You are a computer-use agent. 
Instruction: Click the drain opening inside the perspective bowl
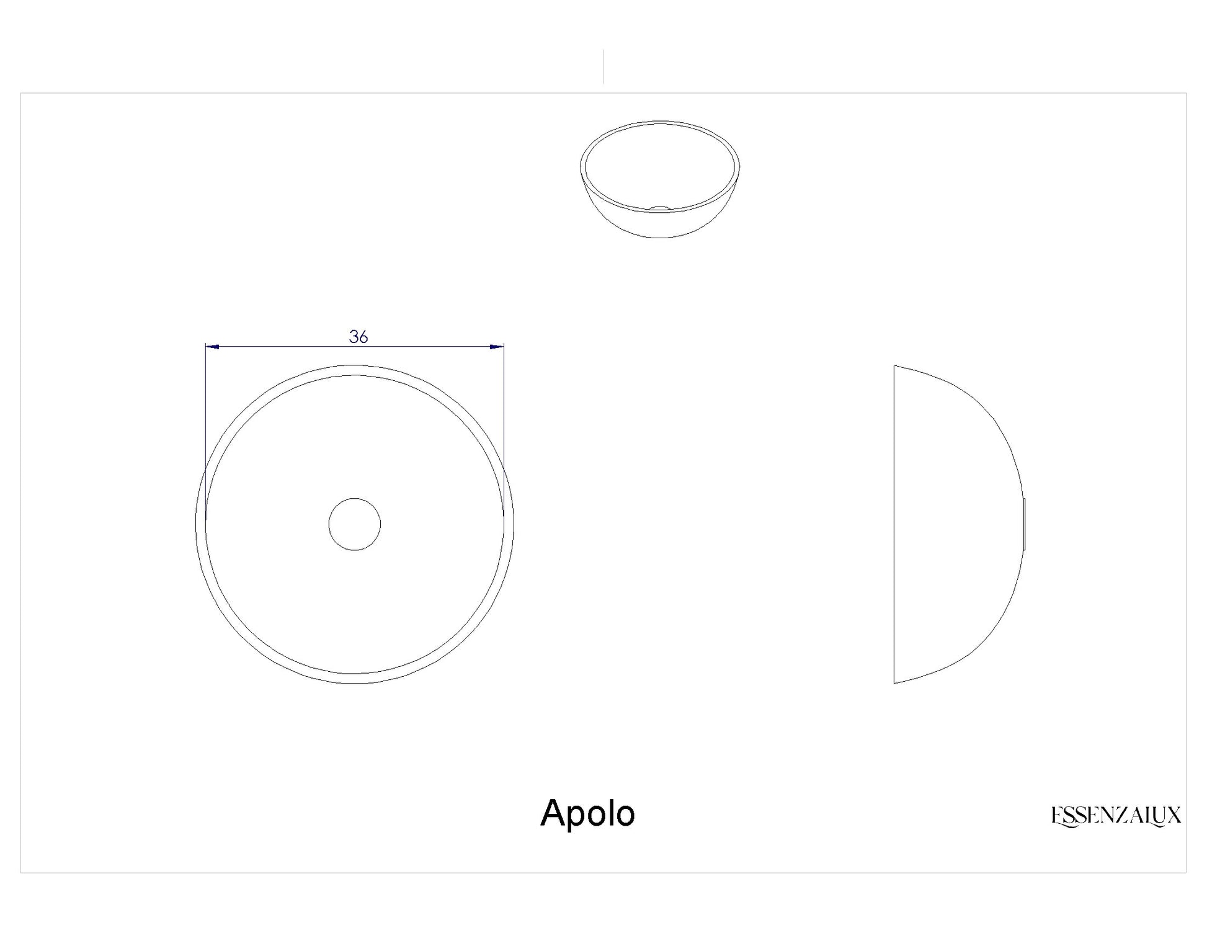tap(660, 208)
